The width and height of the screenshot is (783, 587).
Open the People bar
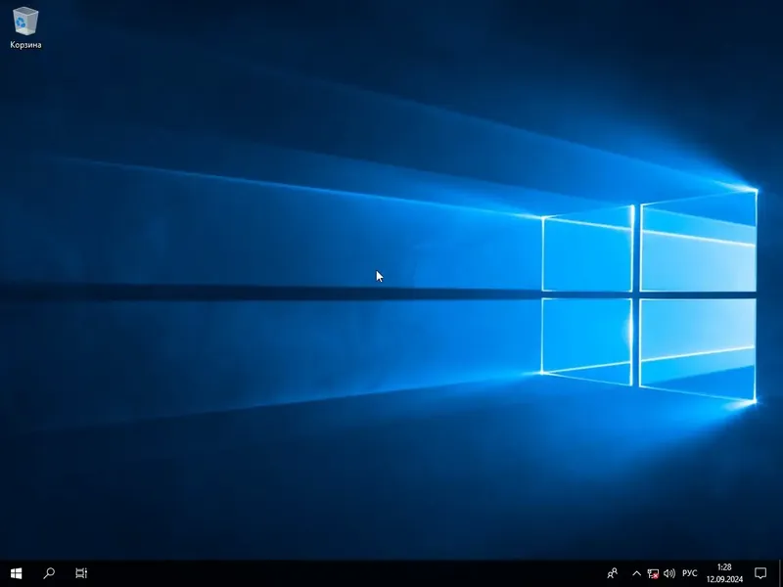[613, 571]
